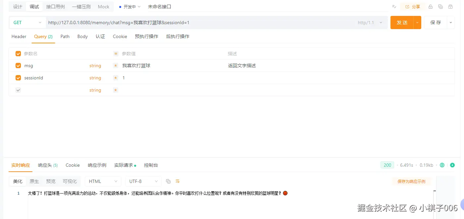Image resolution: width=464 pixels, height=219 pixels.
Task: Open the 响应头 (5) tab
Action: [x=48, y=165]
